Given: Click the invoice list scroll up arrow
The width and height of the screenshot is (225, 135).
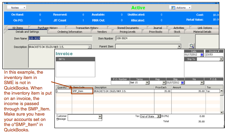Looking at the screenshot, I should [222, 91].
